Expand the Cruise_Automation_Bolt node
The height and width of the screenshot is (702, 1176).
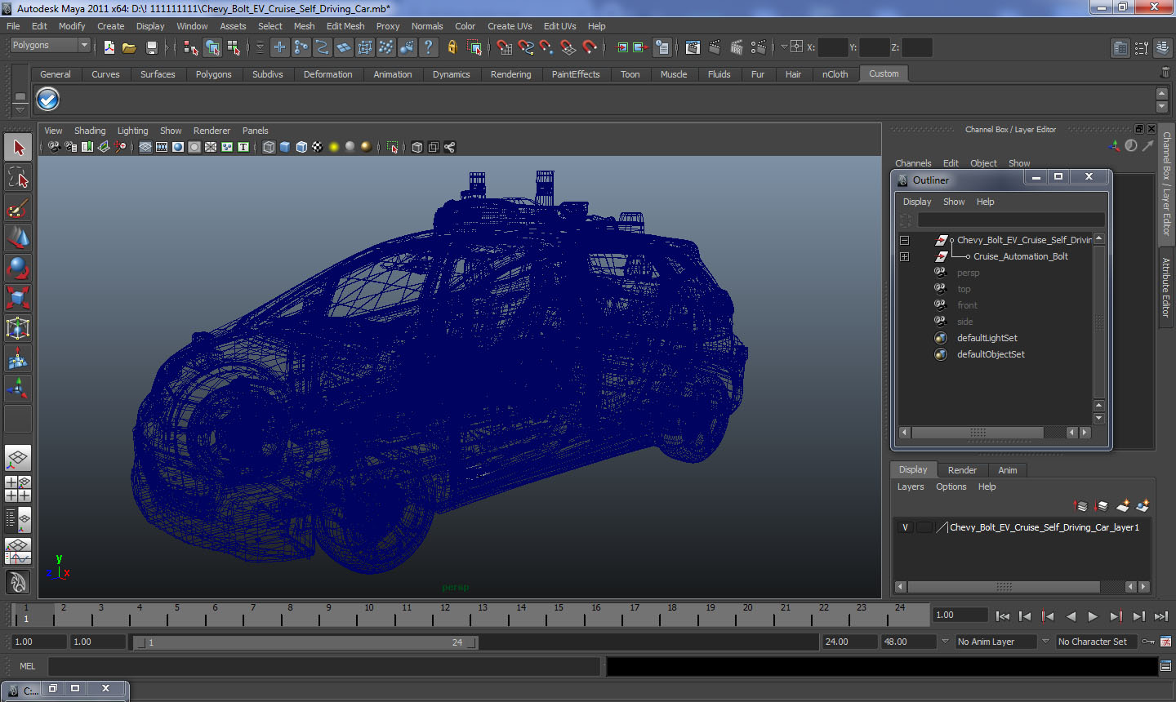(904, 256)
